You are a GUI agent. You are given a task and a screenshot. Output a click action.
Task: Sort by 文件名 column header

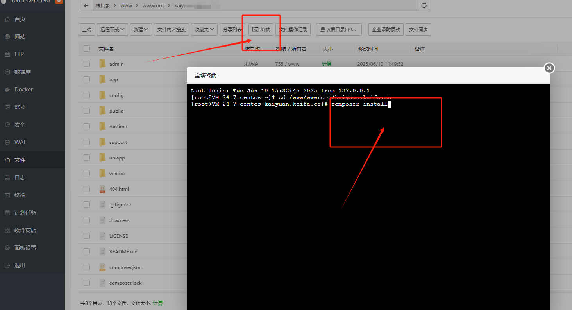click(106, 49)
